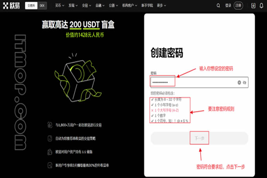Expand the 买币 dropdown menu
Viewport: 267px width, 178px height.
click(x=59, y=6)
